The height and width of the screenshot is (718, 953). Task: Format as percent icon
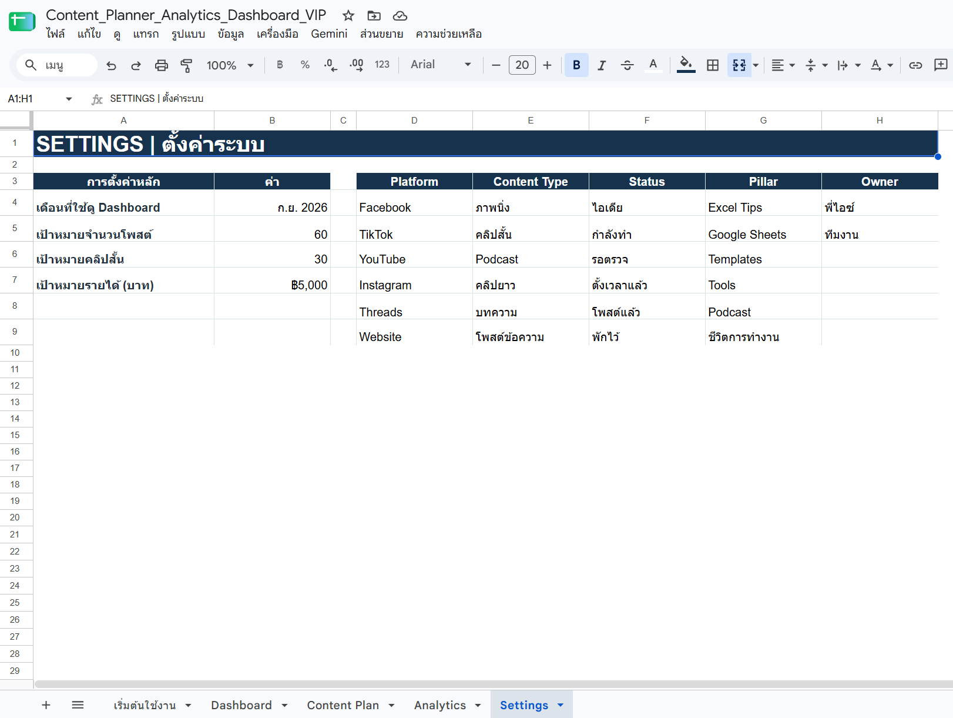click(x=305, y=65)
